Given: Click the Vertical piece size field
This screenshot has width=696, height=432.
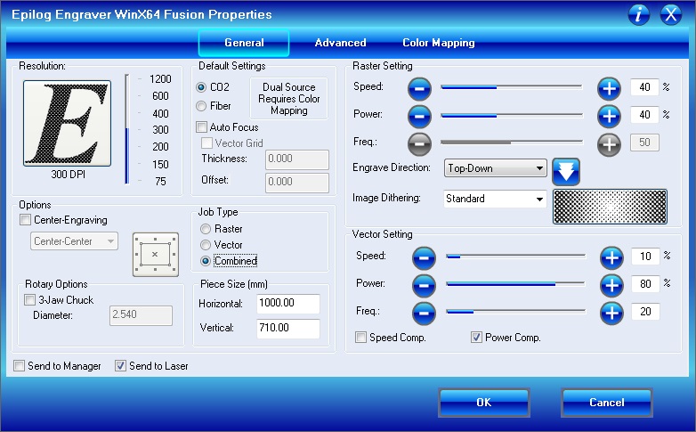Looking at the screenshot, I should 288,329.
